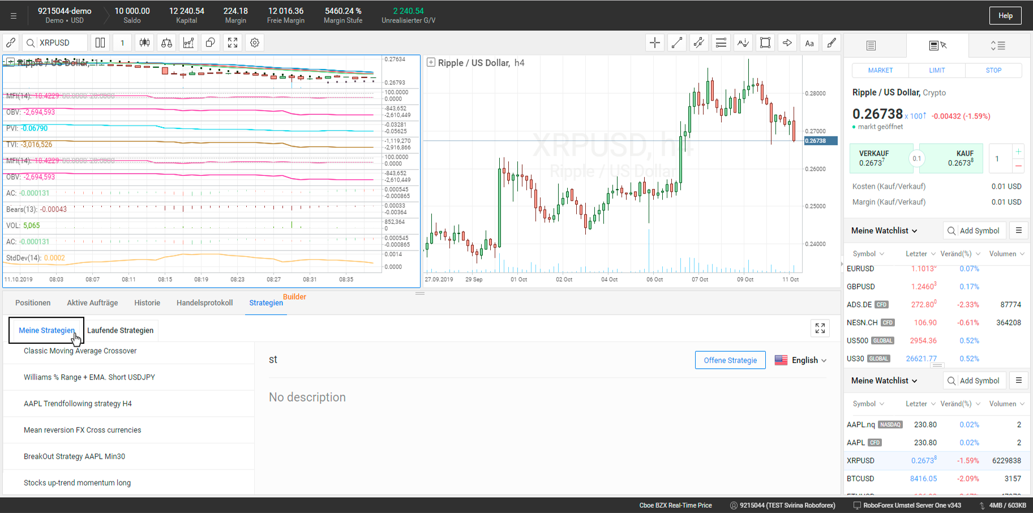Open the Historie tab
Screen dimensions: 1033x513
(x=147, y=303)
